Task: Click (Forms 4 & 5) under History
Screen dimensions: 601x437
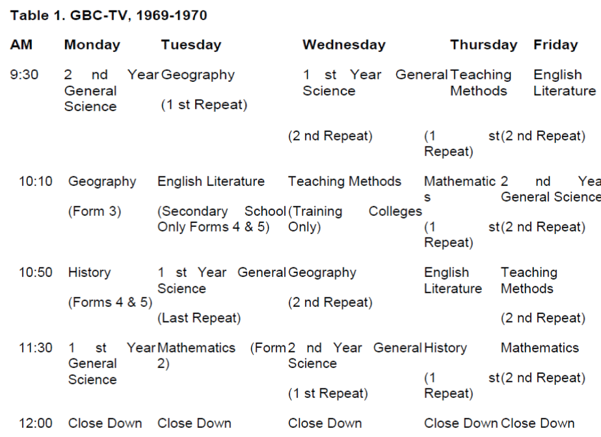Action: pyautogui.click(x=110, y=302)
